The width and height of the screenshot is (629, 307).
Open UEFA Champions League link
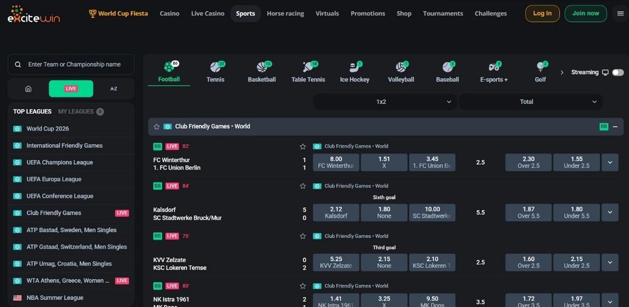pyautogui.click(x=60, y=162)
